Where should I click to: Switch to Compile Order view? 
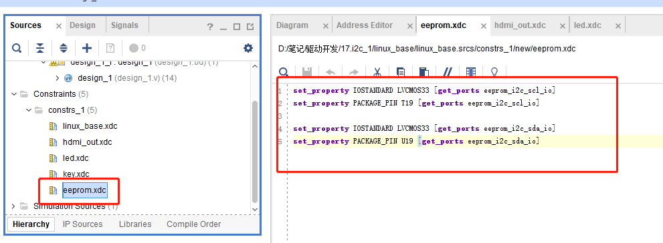(x=193, y=224)
